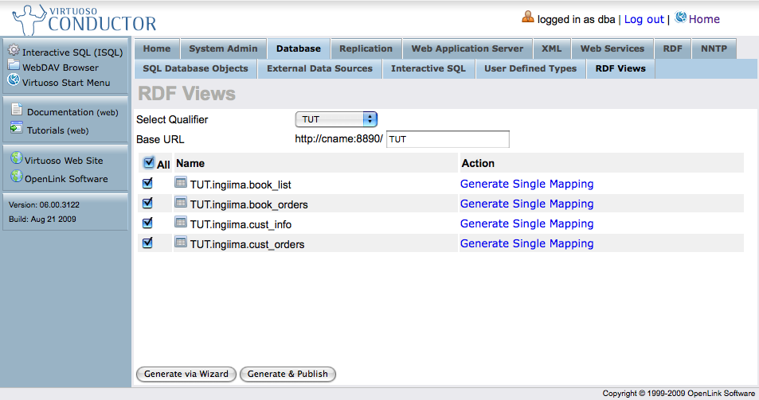This screenshot has width=759, height=400.
Task: Click the Documentation page icon
Action: point(16,112)
